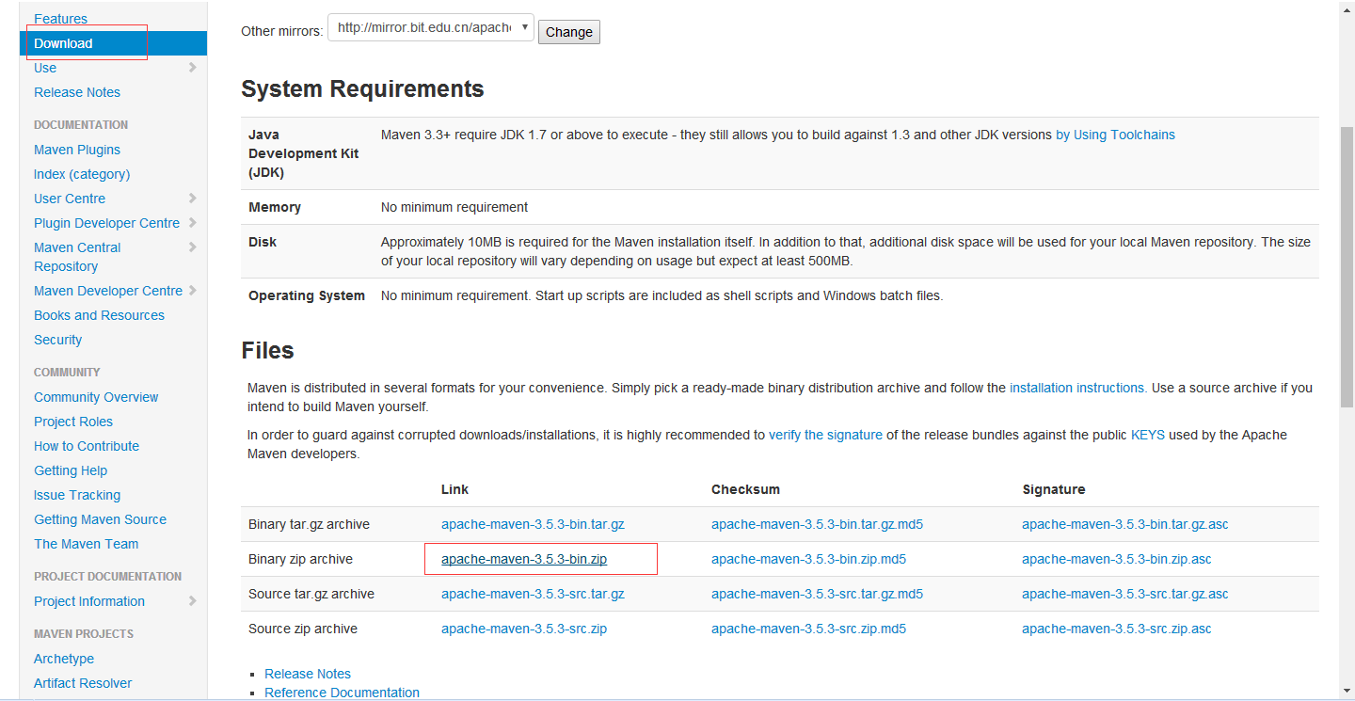Viewport: 1355px width, 701px height.
Task: Click the Binary tar.gz archive row label
Action: 309,524
